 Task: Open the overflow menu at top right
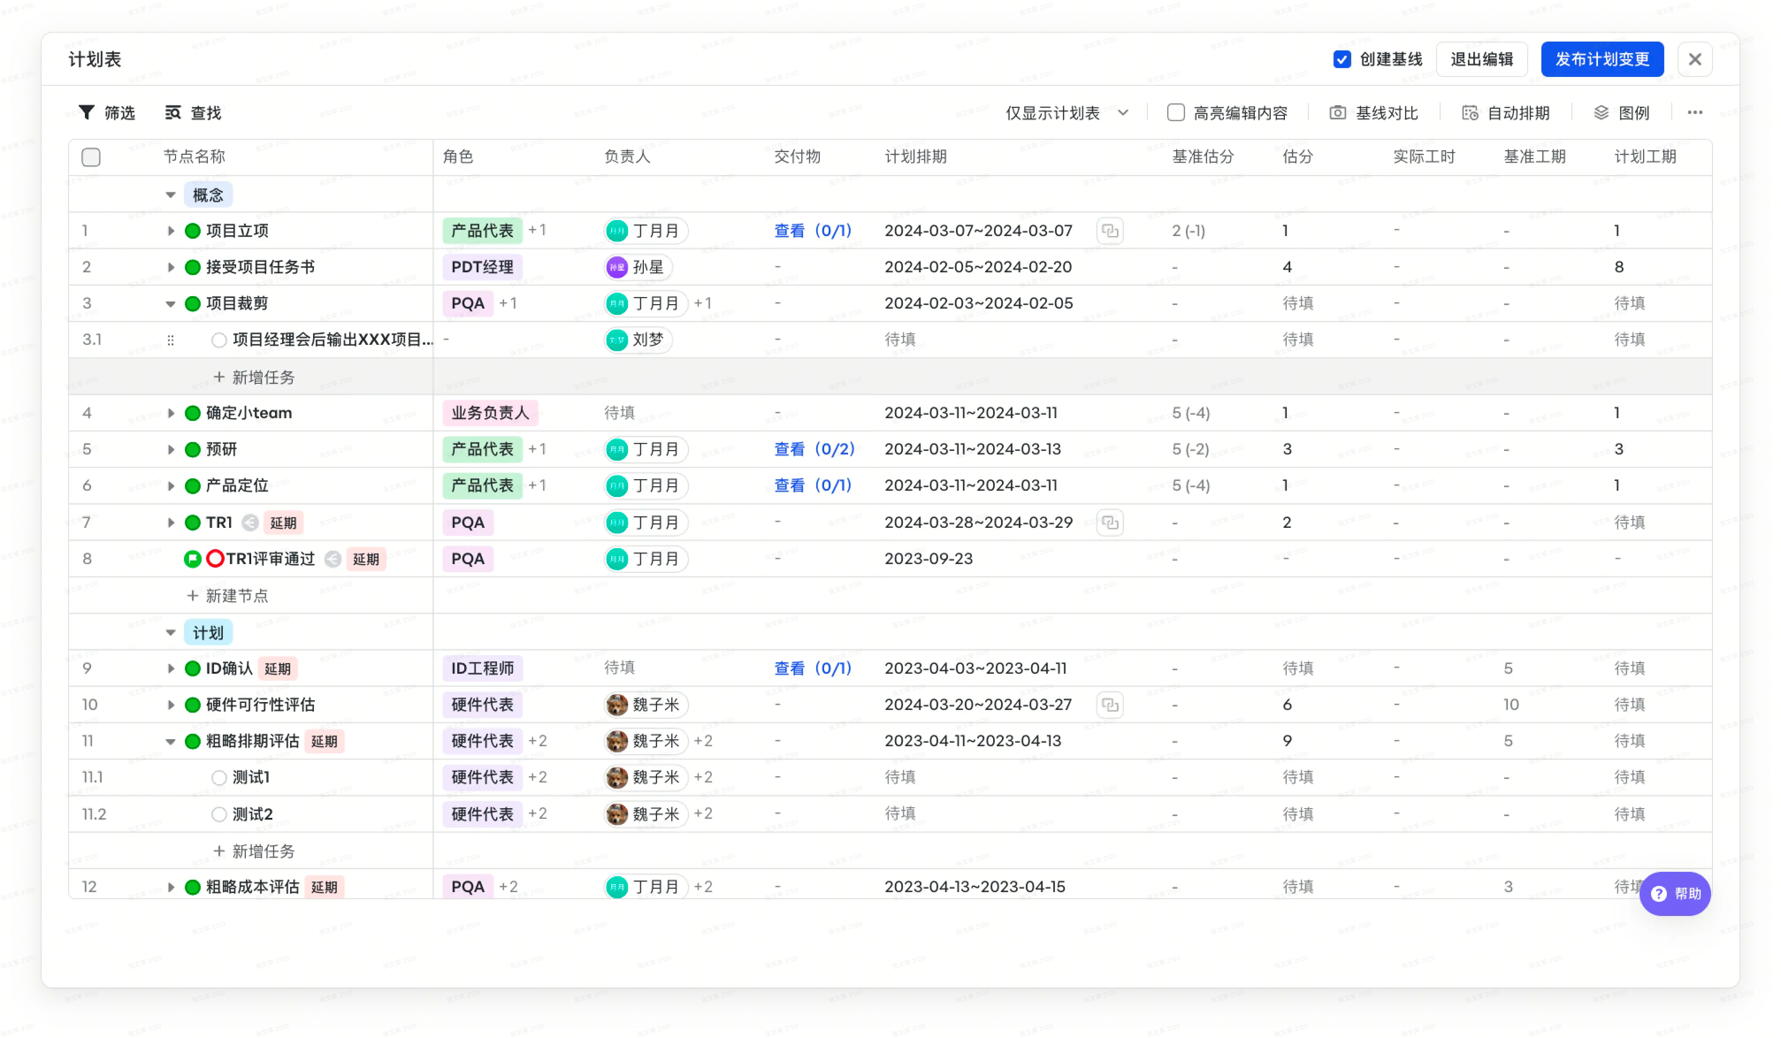coord(1695,112)
